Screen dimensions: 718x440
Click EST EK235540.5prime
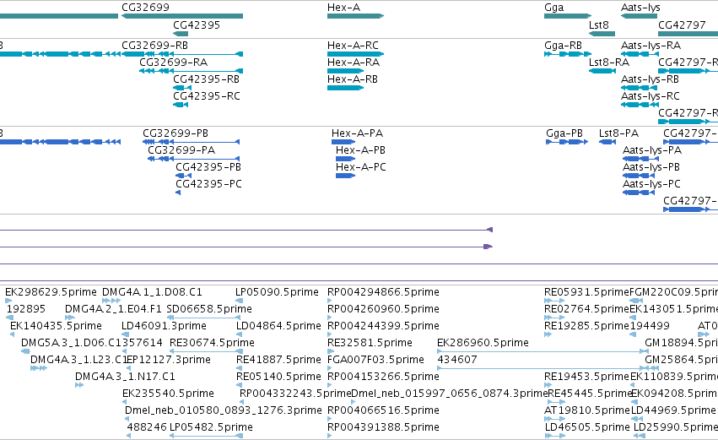[168, 394]
